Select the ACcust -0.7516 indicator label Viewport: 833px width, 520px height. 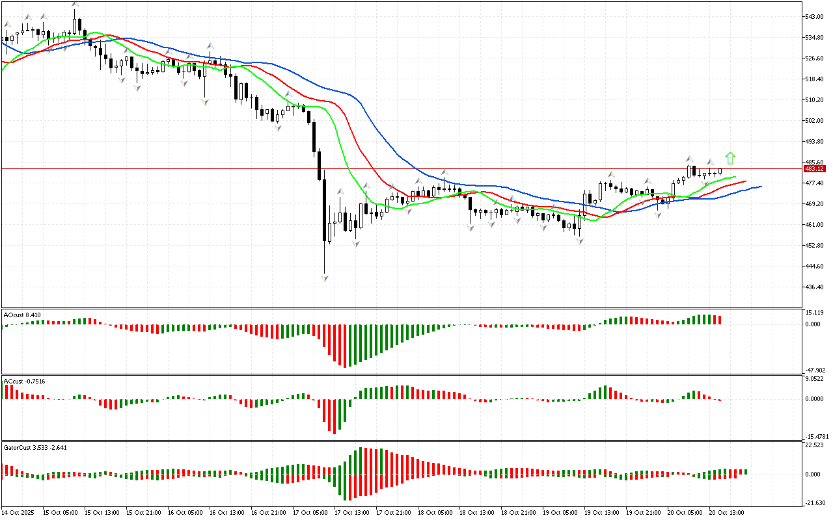(24, 382)
